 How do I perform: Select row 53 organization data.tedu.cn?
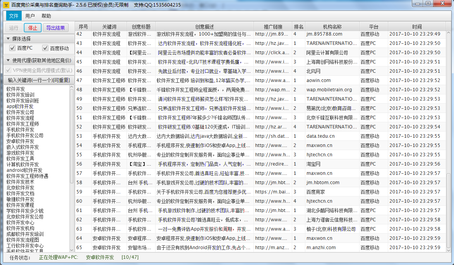(x=320, y=136)
